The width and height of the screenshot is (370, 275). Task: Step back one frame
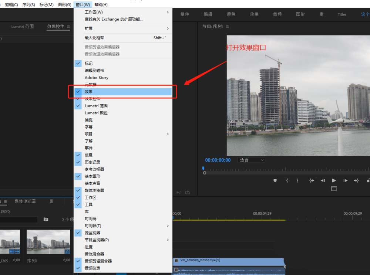[x=323, y=180]
